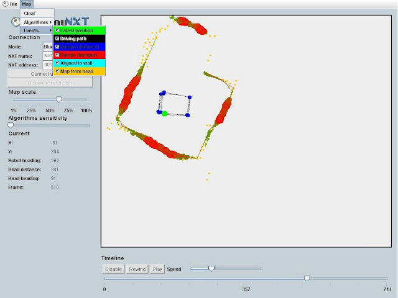Click the Y value 204
The height and width of the screenshot is (298, 398).
[x=55, y=151]
